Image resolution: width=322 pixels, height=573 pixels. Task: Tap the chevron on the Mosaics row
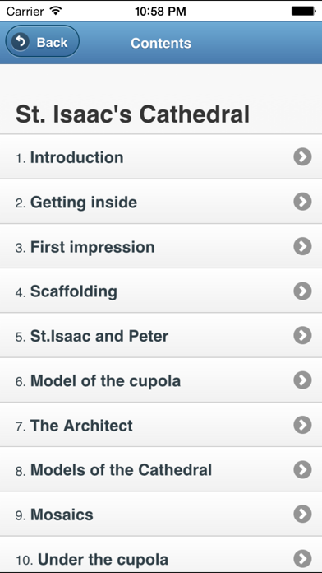point(302,514)
